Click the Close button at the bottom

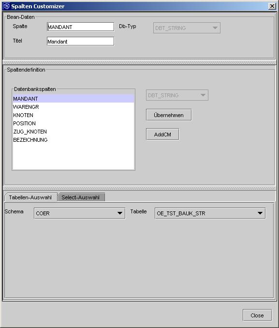(257, 315)
